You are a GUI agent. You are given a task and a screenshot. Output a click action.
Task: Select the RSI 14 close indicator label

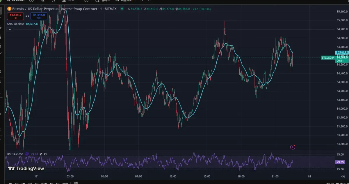click(x=15, y=154)
